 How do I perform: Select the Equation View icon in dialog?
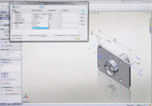pos(13,7)
